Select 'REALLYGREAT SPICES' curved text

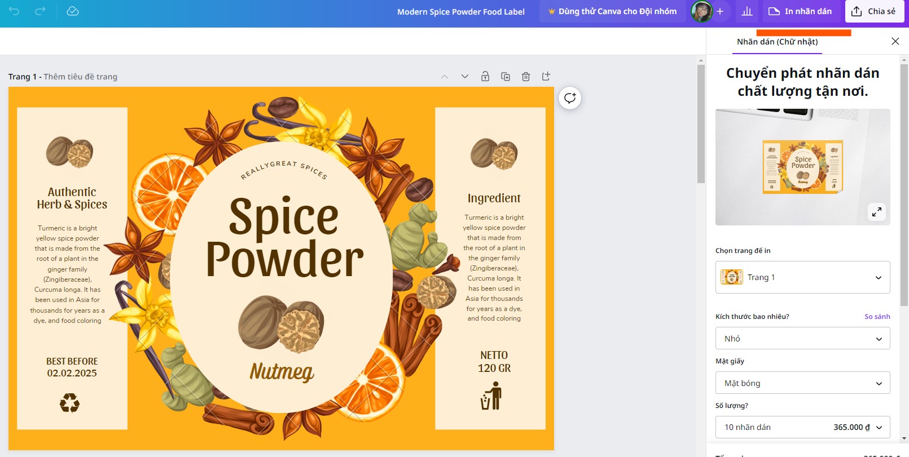[x=284, y=170]
